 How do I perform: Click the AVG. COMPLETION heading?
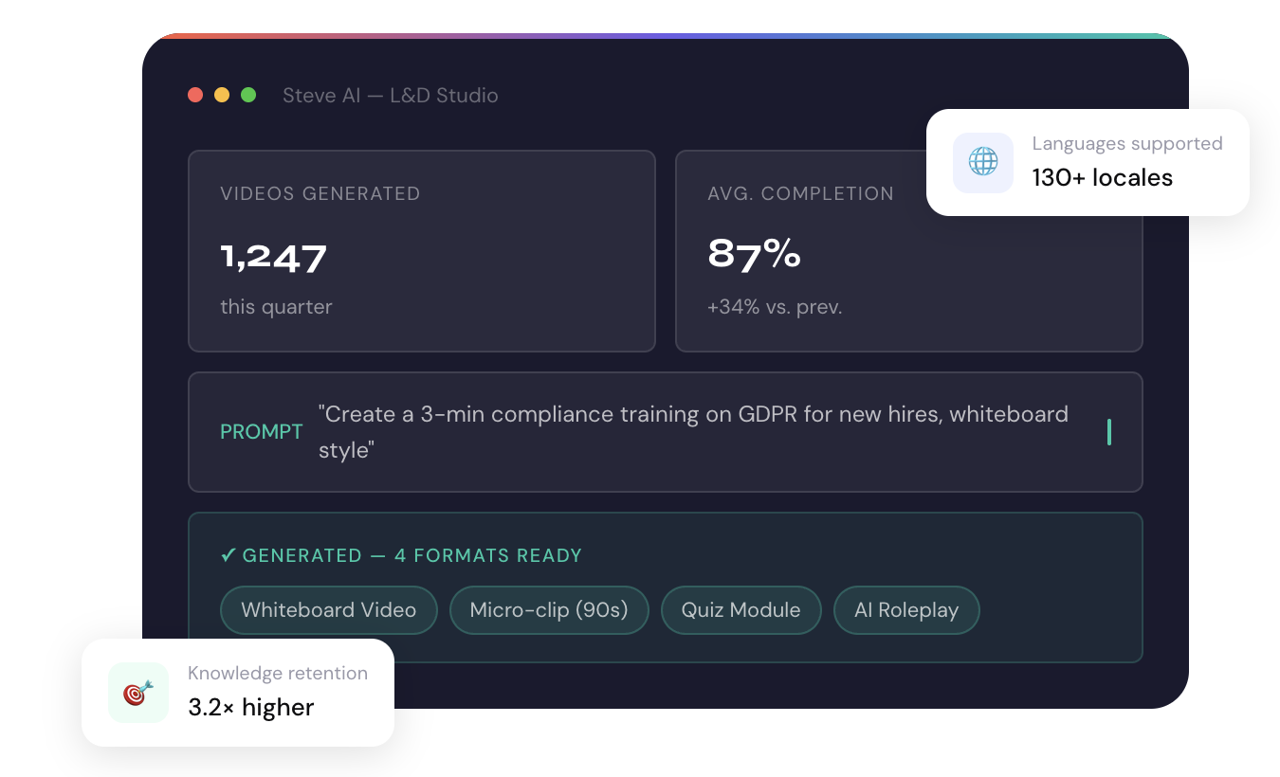click(x=800, y=193)
